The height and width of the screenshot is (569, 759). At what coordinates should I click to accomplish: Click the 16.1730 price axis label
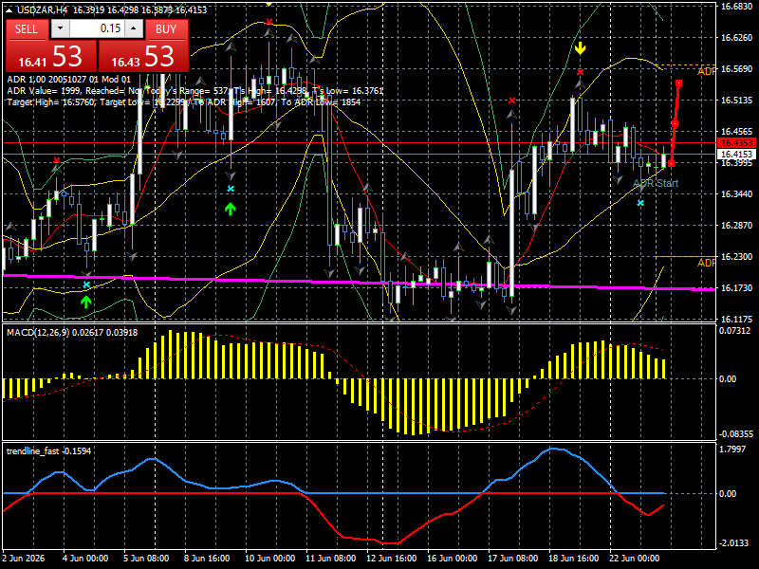click(x=737, y=288)
